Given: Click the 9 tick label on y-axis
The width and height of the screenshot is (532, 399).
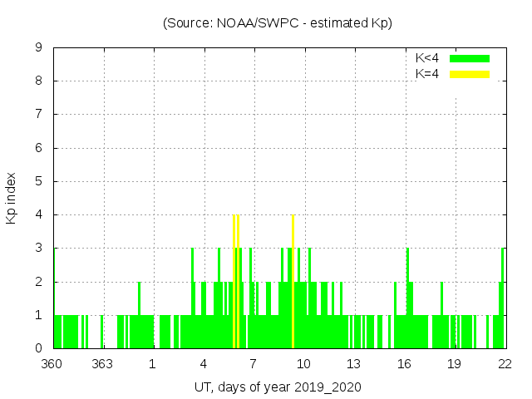Looking at the screenshot, I should tap(39, 48).
